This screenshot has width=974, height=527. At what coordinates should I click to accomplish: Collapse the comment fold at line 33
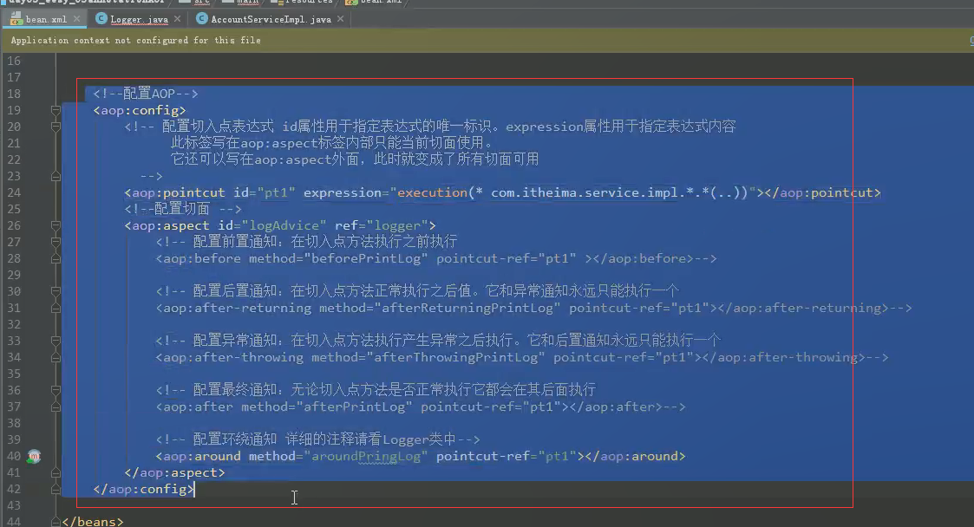tap(56, 341)
